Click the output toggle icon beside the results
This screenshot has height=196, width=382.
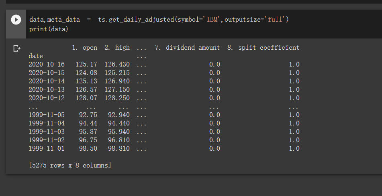tap(17, 48)
